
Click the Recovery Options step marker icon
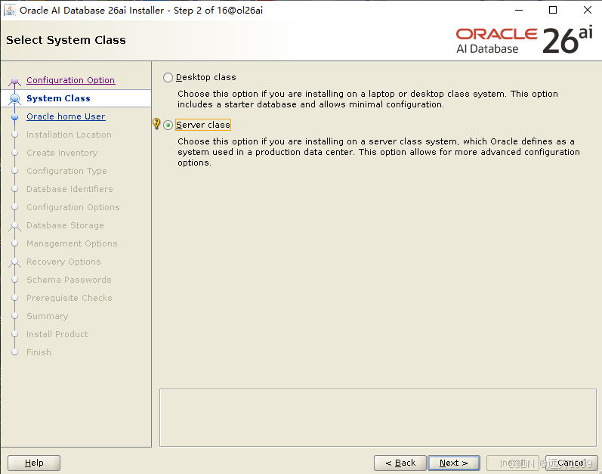[x=14, y=262]
